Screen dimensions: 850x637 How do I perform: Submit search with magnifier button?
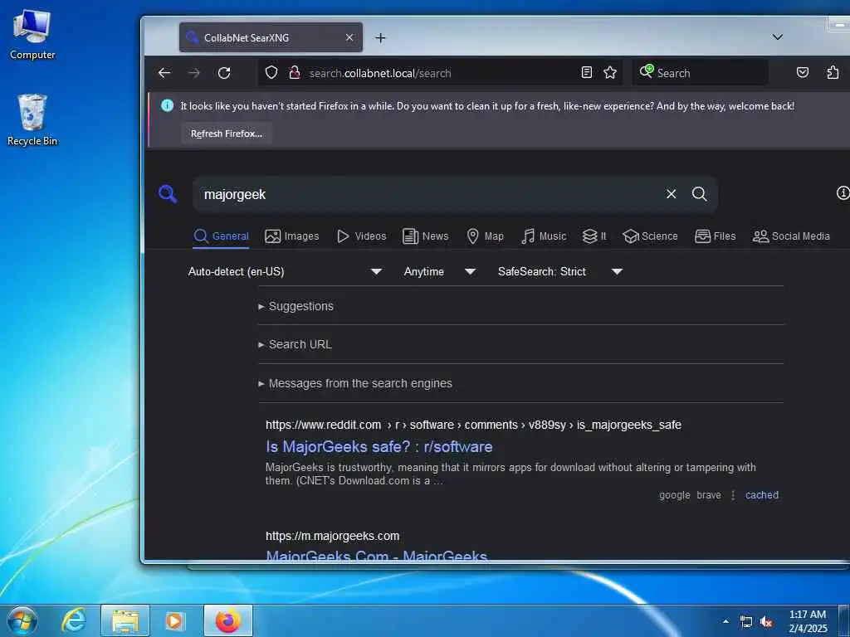(699, 194)
